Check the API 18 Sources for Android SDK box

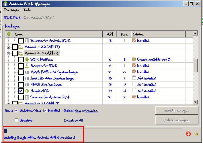tap(21, 41)
